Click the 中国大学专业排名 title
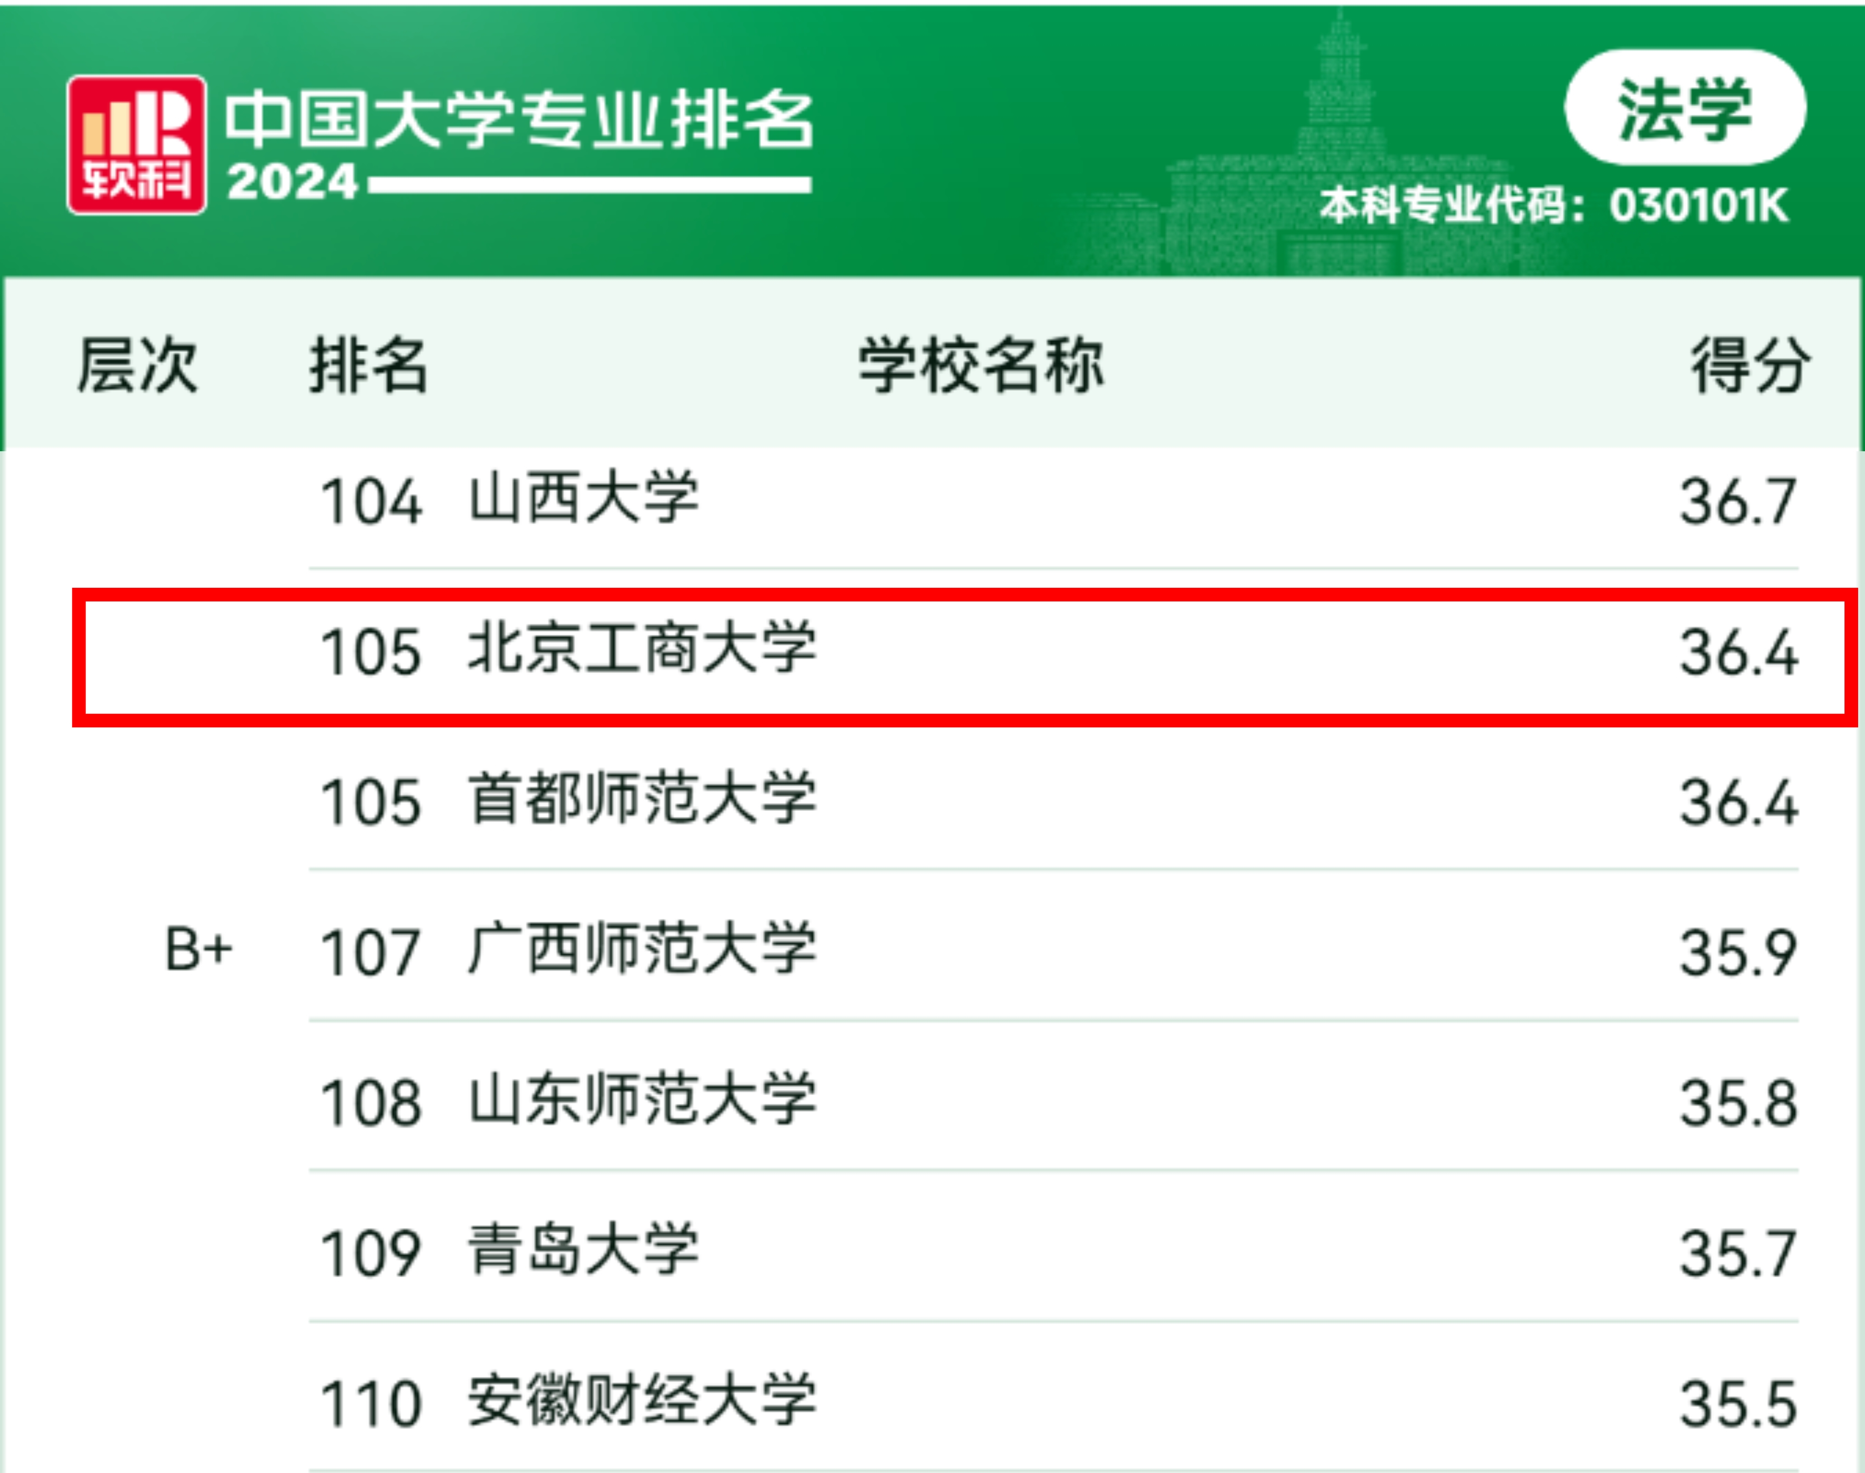The height and width of the screenshot is (1473, 1865). click(x=519, y=119)
